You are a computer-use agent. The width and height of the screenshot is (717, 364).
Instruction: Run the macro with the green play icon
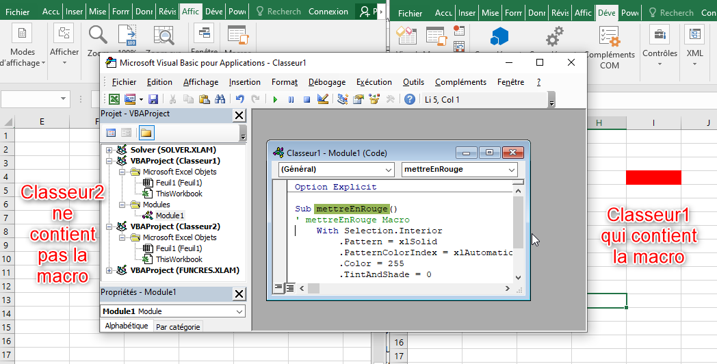click(275, 99)
